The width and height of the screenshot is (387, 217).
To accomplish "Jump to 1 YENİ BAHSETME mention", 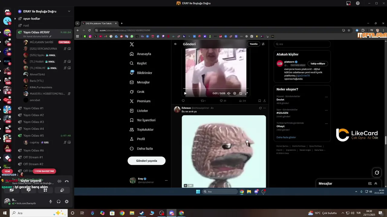I will 44,171.
